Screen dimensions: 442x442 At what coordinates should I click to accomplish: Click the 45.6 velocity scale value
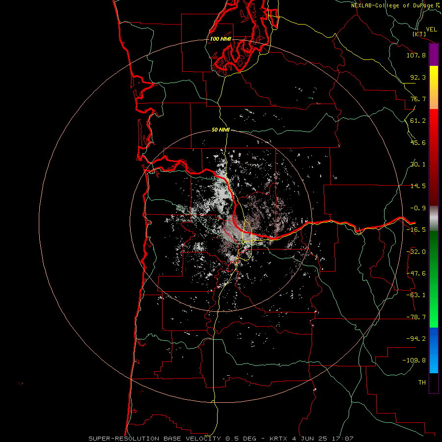point(418,142)
